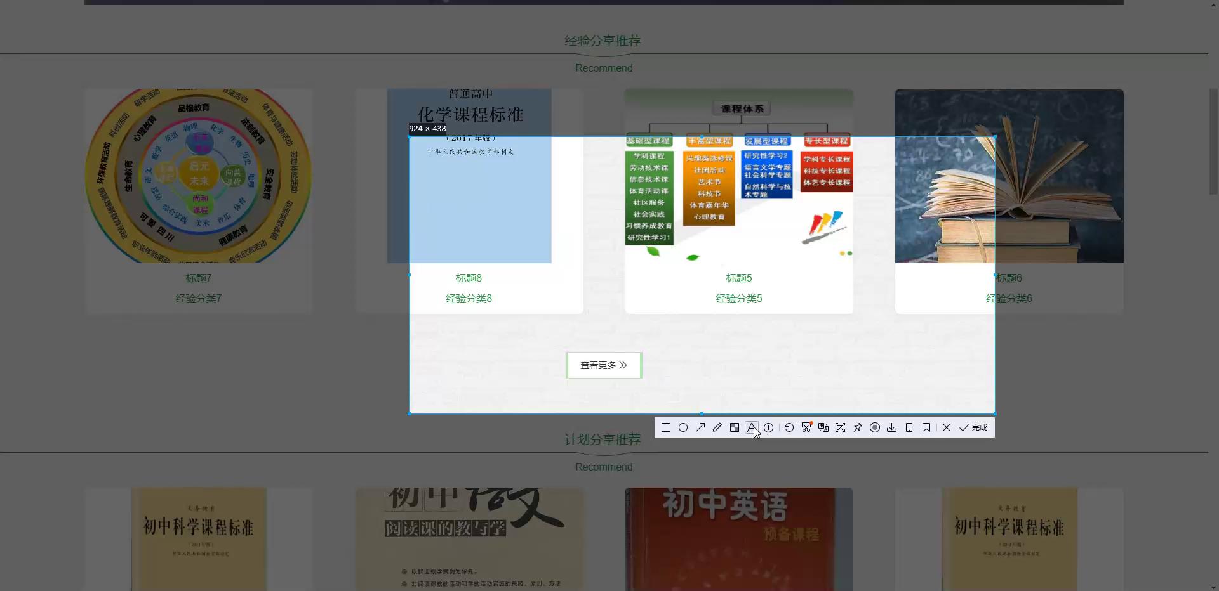Open the 标题6 link
Image resolution: width=1219 pixels, height=591 pixels.
coord(1009,278)
